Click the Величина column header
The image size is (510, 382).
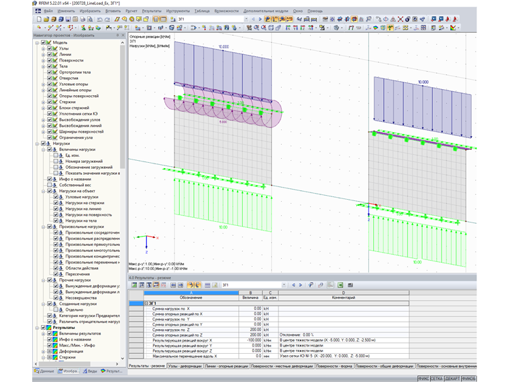250,297
